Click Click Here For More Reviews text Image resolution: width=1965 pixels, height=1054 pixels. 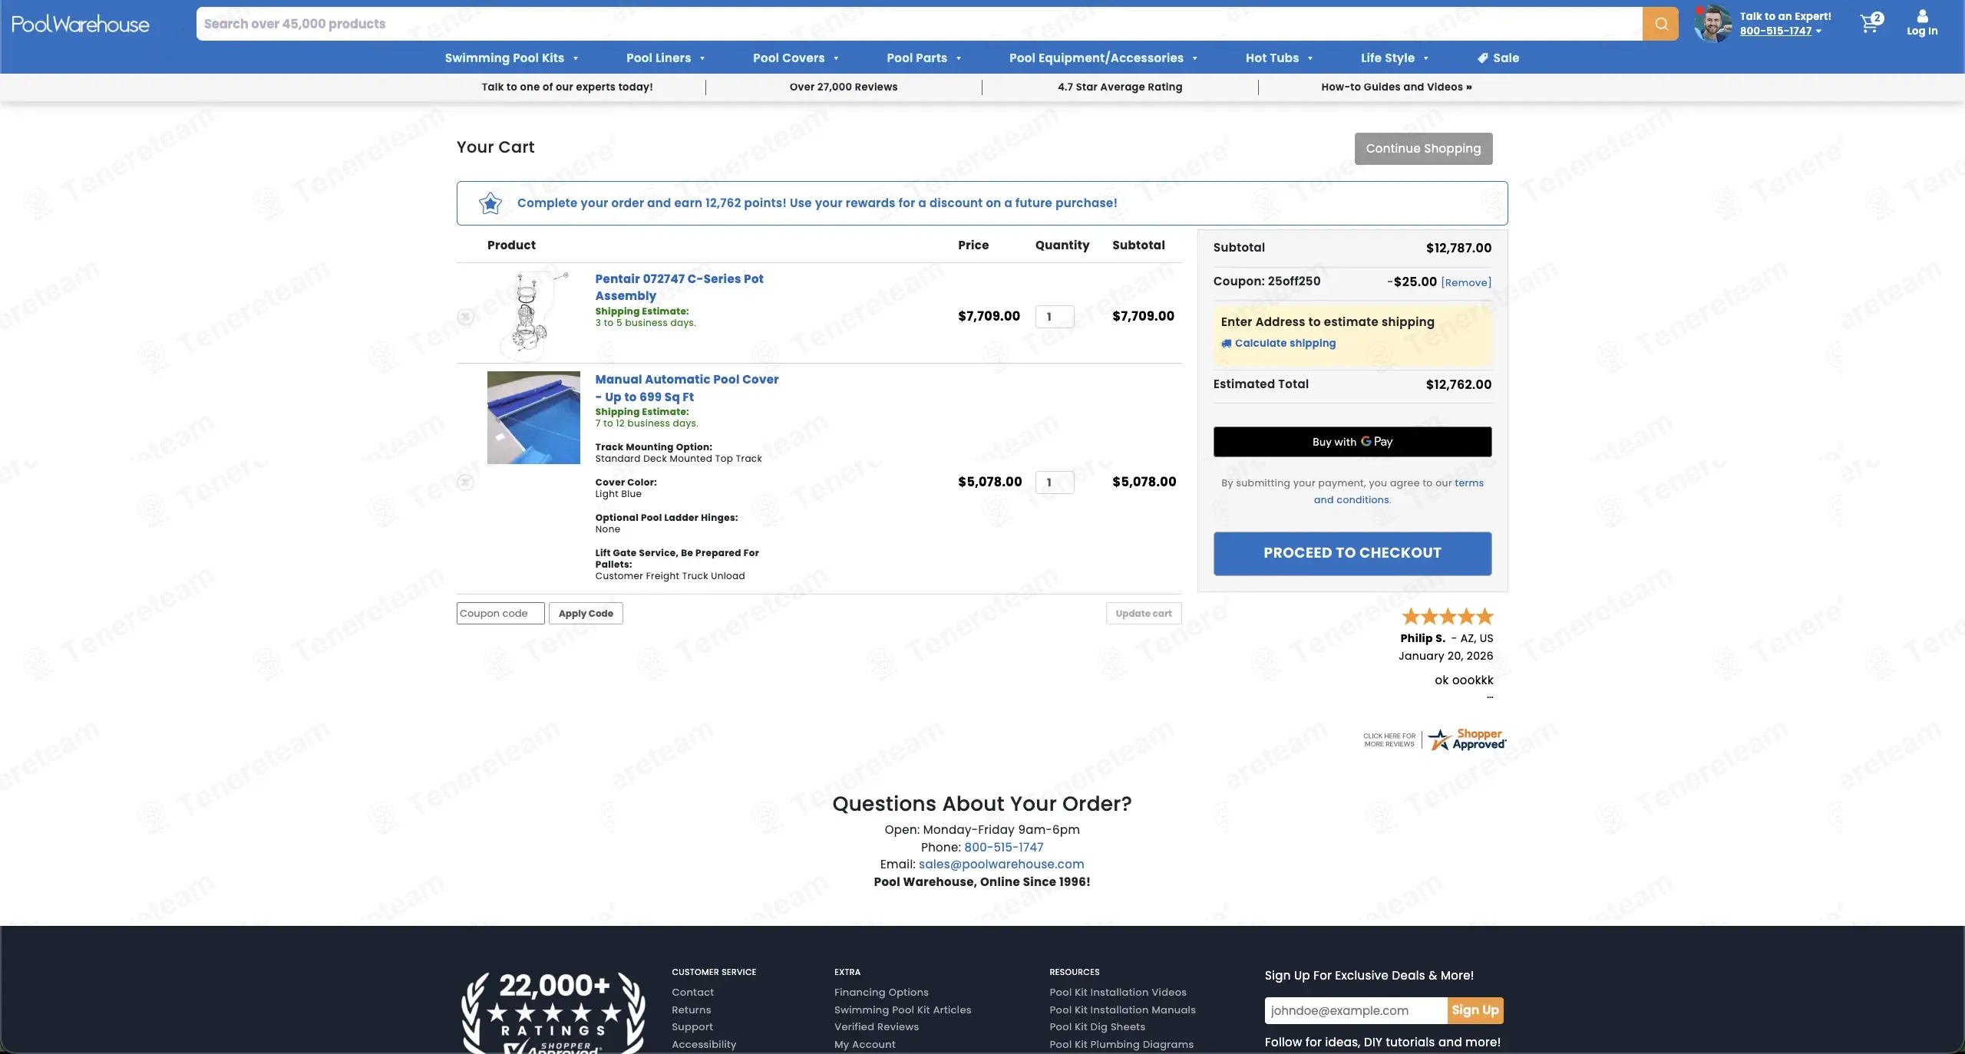(1389, 740)
